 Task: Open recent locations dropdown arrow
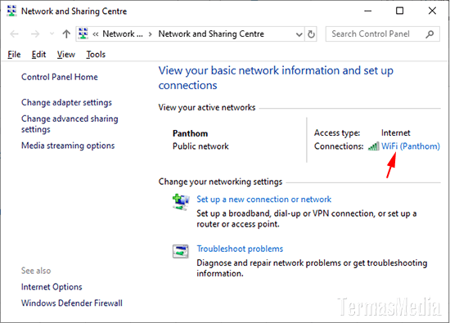pos(52,34)
